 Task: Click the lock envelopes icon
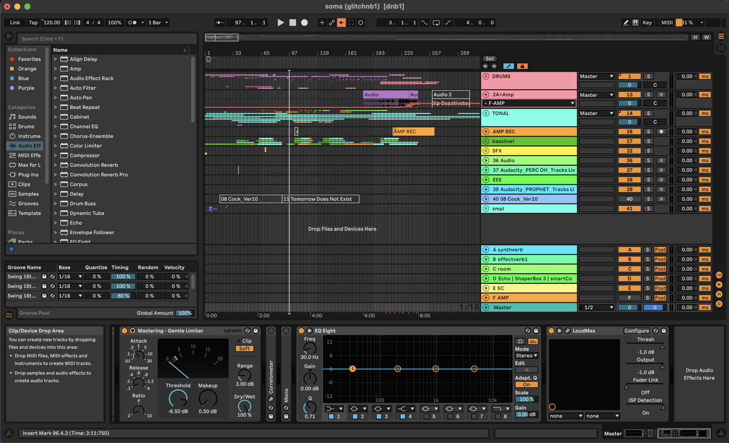click(x=522, y=66)
